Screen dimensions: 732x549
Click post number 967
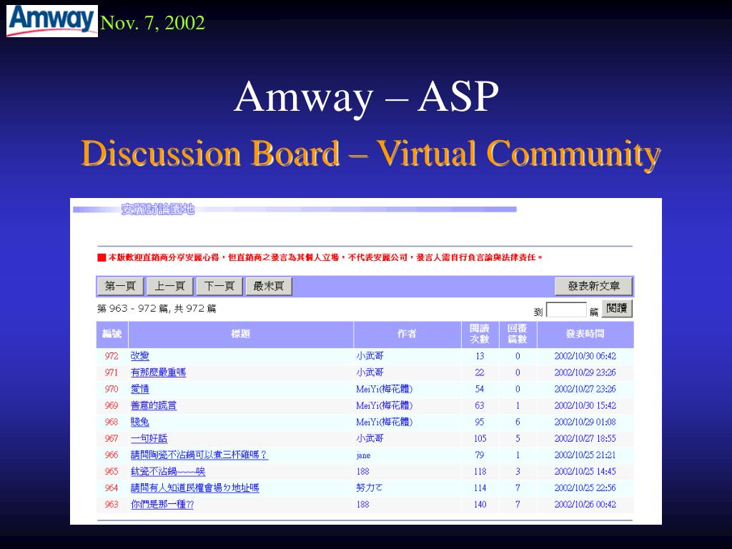[112, 438]
